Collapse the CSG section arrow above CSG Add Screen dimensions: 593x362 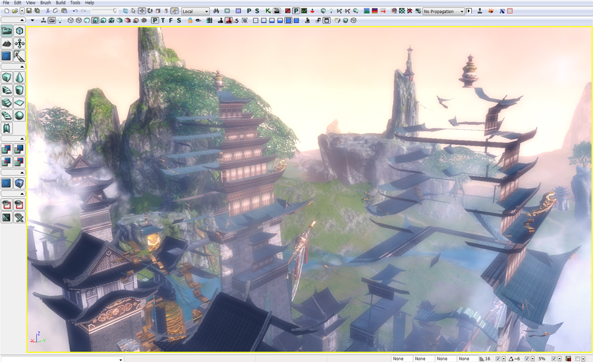(x=13, y=139)
